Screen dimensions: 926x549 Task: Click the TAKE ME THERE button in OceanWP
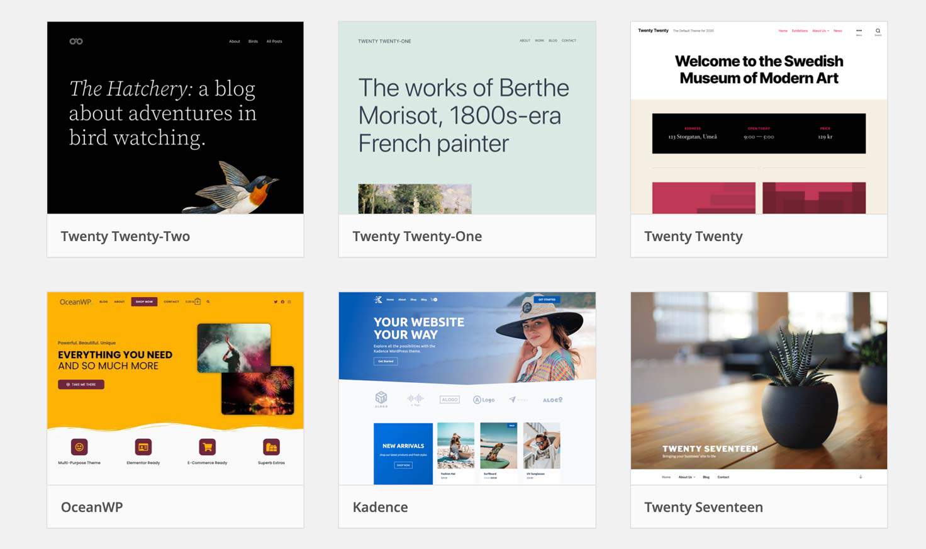81,384
